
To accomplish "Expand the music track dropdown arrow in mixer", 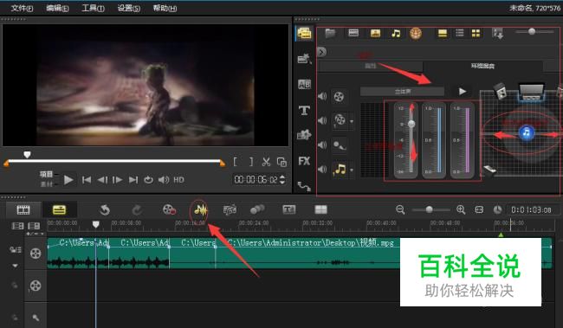I will [352, 170].
